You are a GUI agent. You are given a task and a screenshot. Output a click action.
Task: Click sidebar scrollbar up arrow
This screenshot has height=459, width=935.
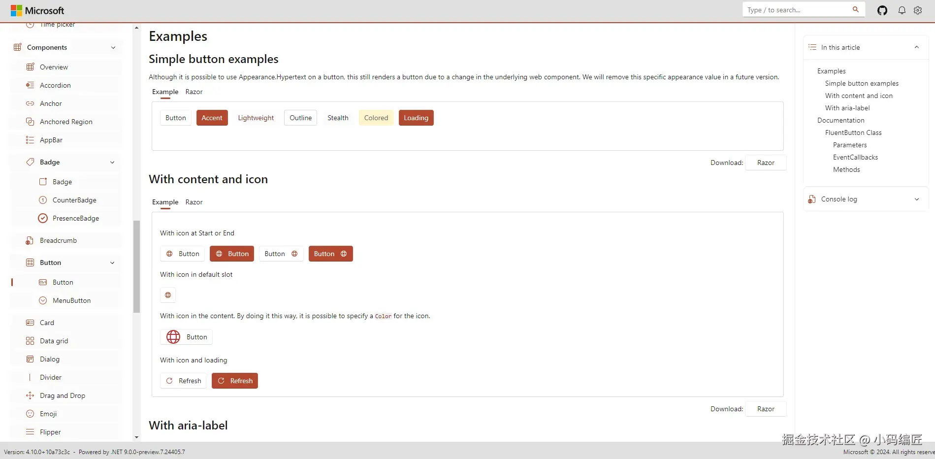click(136, 28)
